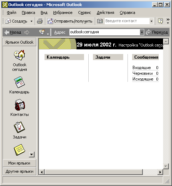The image size is (172, 186).
Task: Click the forward navigation arrow
Action: 27,32
